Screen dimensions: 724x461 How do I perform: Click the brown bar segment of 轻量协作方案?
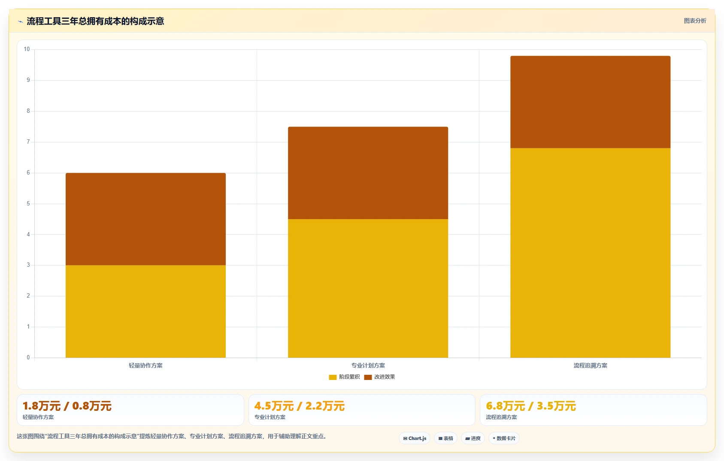145,219
